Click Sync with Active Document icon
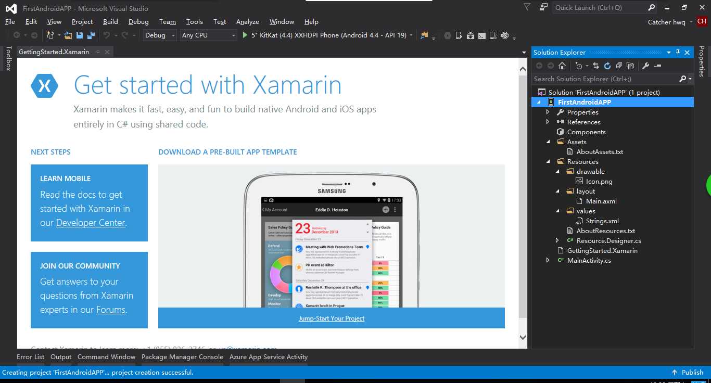The width and height of the screenshot is (711, 383). point(596,66)
